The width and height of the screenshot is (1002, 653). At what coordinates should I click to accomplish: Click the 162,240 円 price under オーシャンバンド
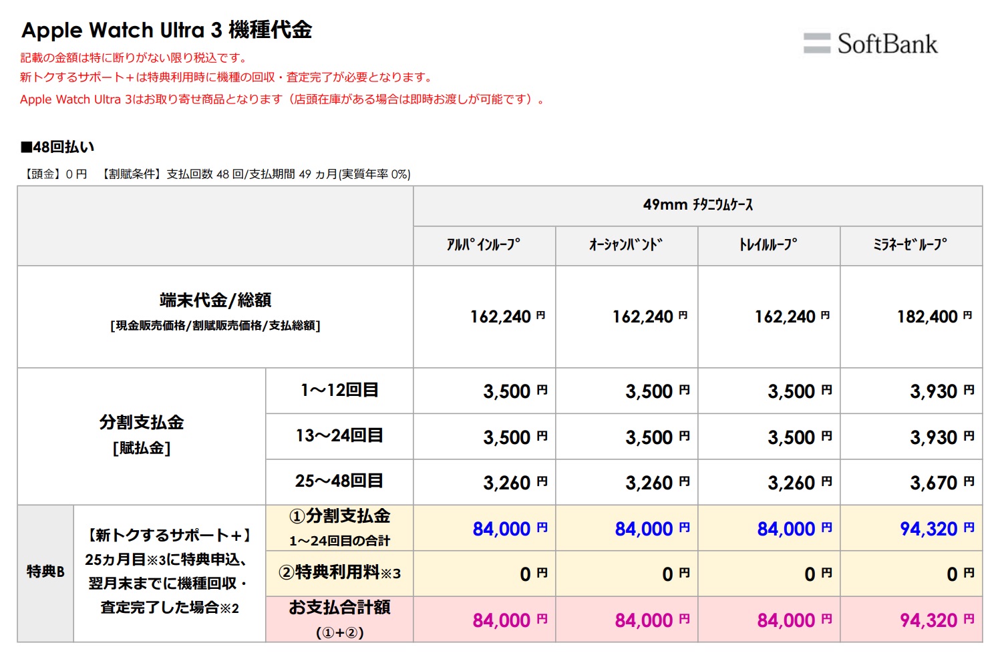[650, 316]
